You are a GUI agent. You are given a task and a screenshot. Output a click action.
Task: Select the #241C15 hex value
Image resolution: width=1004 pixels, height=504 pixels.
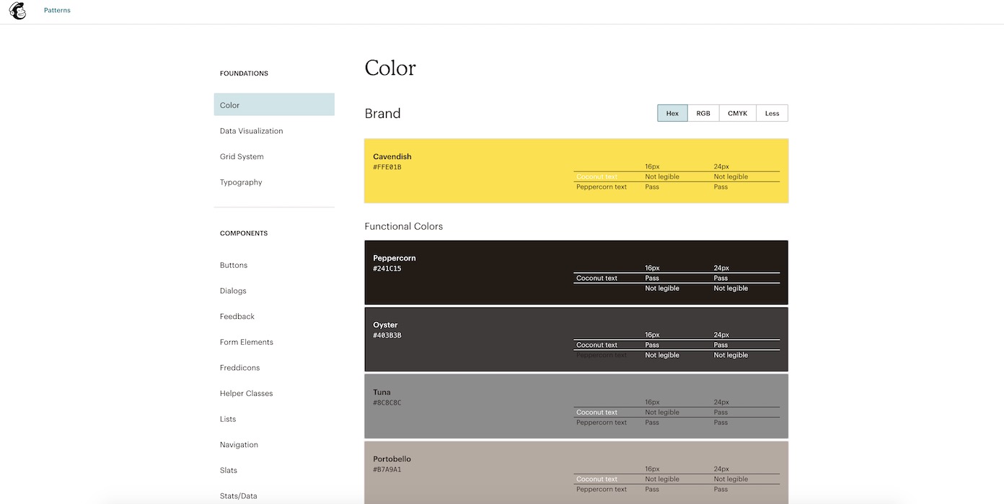pyautogui.click(x=387, y=269)
